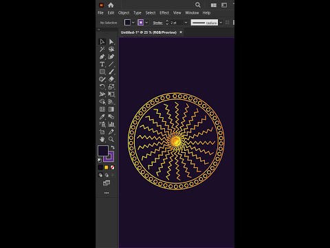
Task: Click control bar fill color swatch
Action: coord(127,22)
